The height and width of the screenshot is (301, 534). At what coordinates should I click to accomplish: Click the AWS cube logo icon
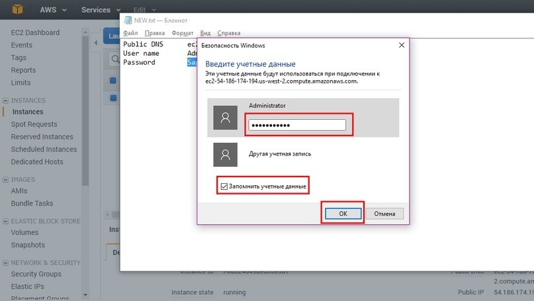click(17, 9)
